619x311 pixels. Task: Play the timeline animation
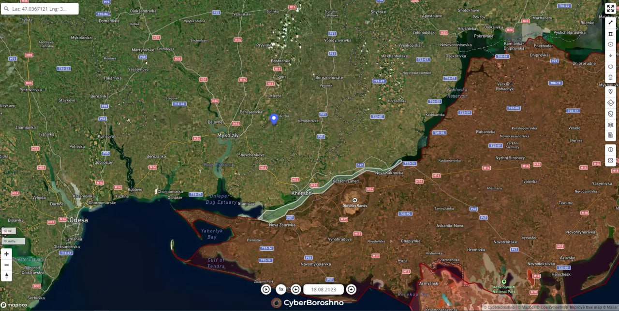click(x=266, y=289)
